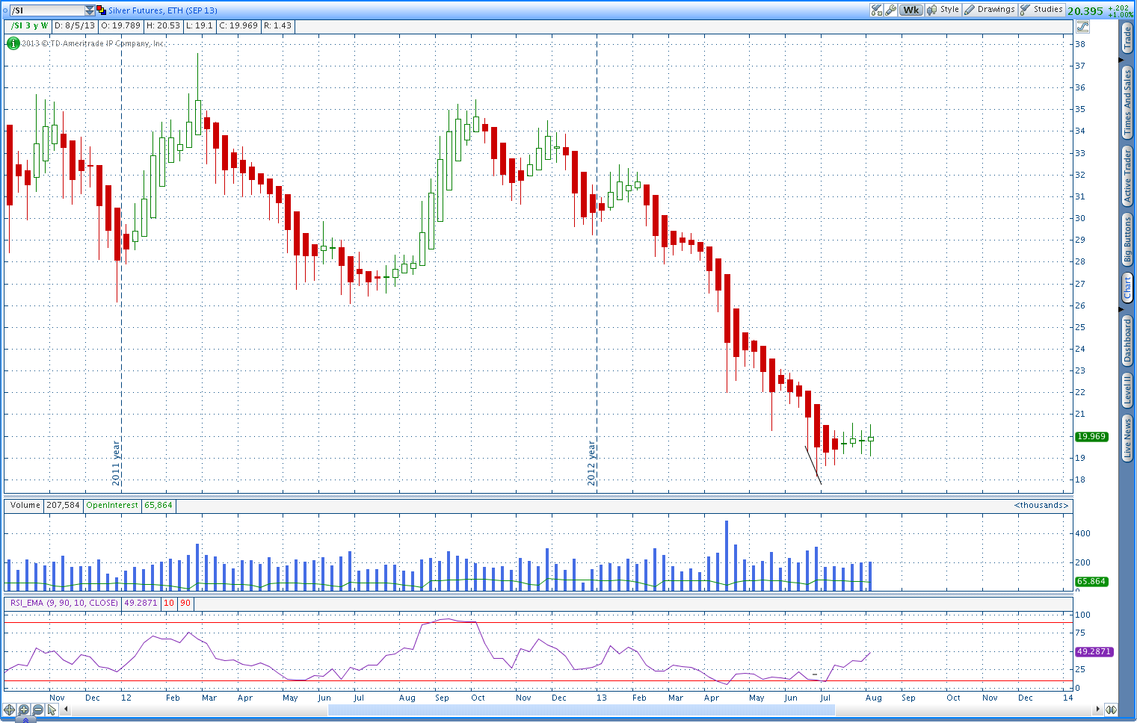Open the Live News side tab

coord(1127,438)
